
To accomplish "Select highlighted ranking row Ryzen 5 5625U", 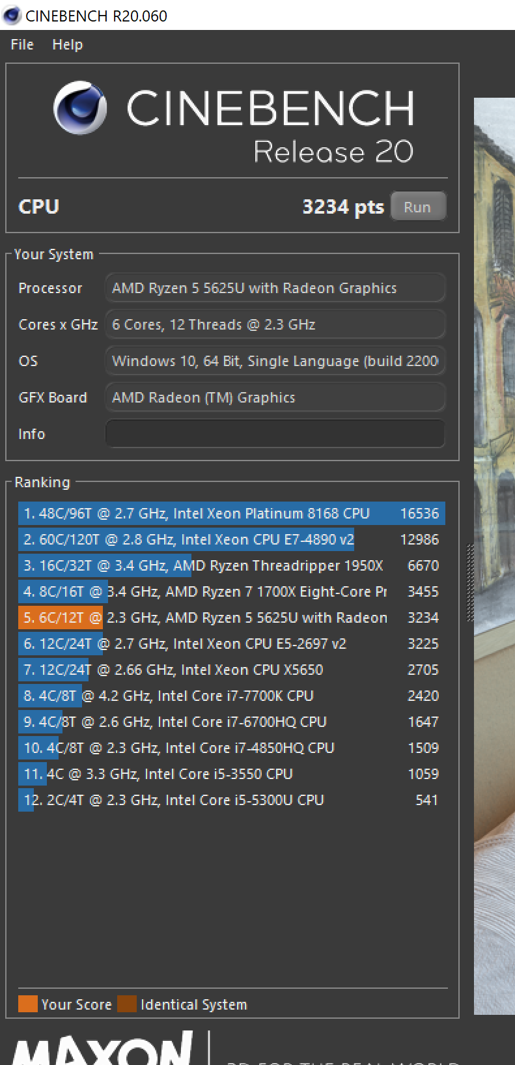I will tap(232, 618).
